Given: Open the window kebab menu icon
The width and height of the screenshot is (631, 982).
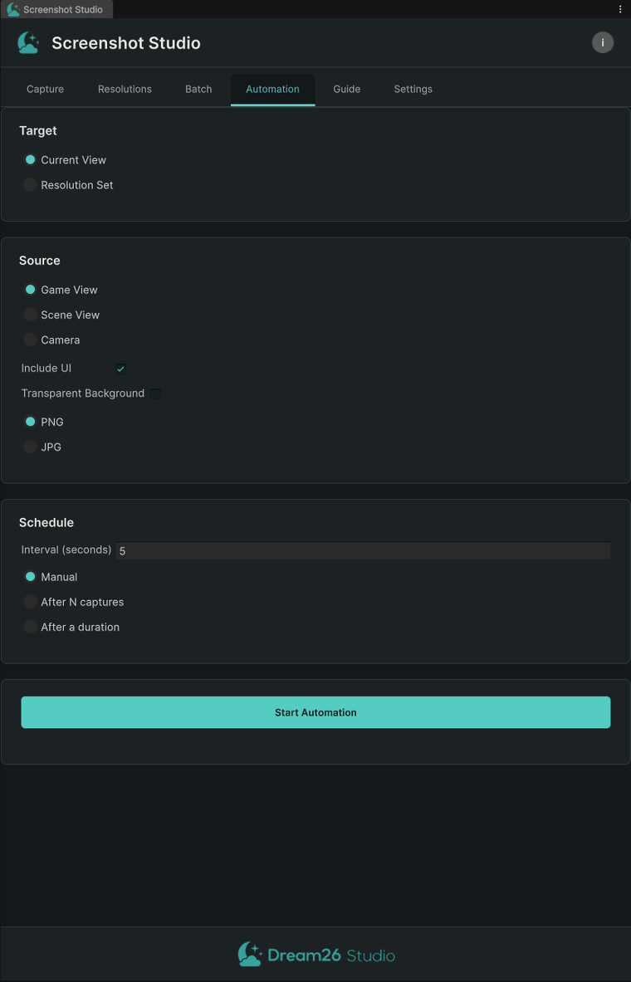Looking at the screenshot, I should (619, 9).
